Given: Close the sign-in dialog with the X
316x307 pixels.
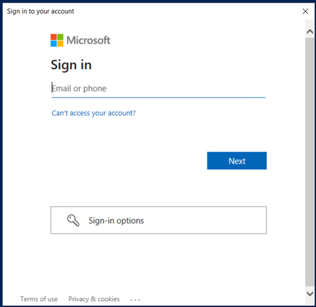Looking at the screenshot, I should tap(305, 11).
